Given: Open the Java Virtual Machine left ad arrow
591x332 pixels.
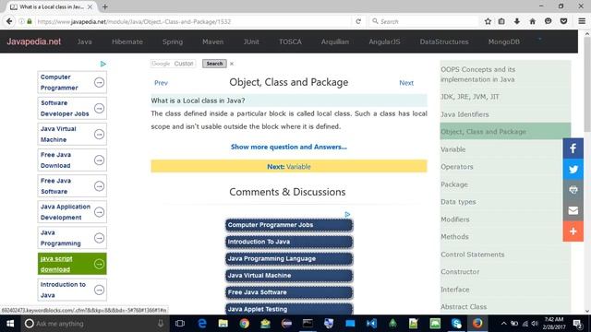Looking at the screenshot, I should pos(99,134).
